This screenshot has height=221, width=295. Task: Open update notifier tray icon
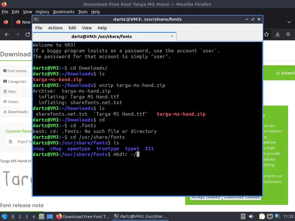[x=277, y=216]
